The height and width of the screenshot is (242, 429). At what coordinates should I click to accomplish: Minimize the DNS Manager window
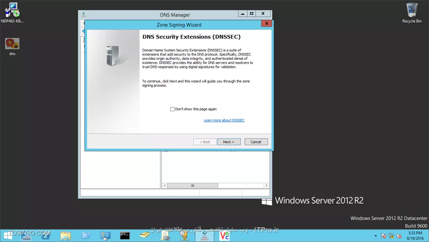(x=243, y=14)
